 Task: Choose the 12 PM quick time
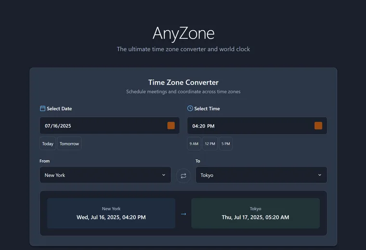point(210,144)
